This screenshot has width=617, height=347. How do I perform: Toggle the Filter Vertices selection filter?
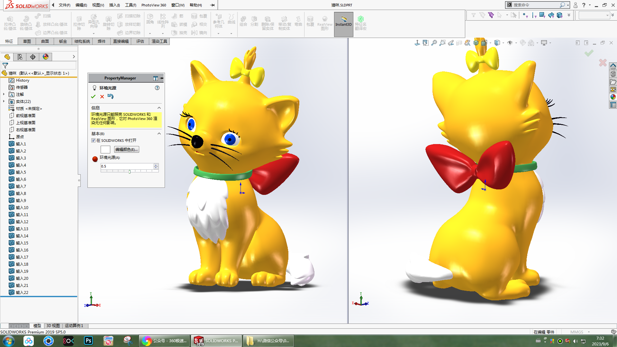coord(525,15)
